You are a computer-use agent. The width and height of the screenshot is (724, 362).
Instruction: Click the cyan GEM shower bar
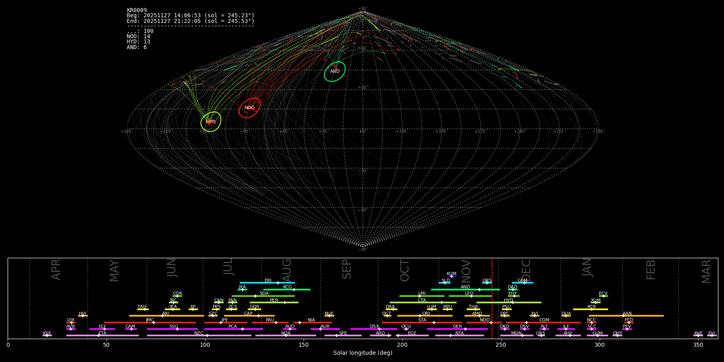[x=522, y=283]
